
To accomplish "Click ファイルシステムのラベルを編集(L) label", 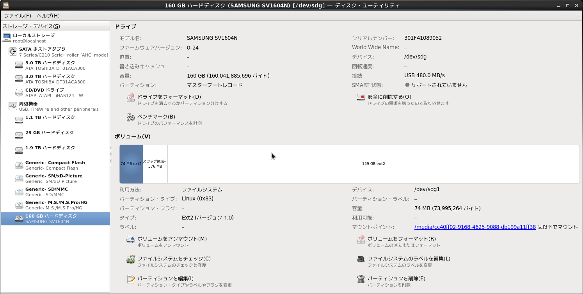I will pos(409,259).
